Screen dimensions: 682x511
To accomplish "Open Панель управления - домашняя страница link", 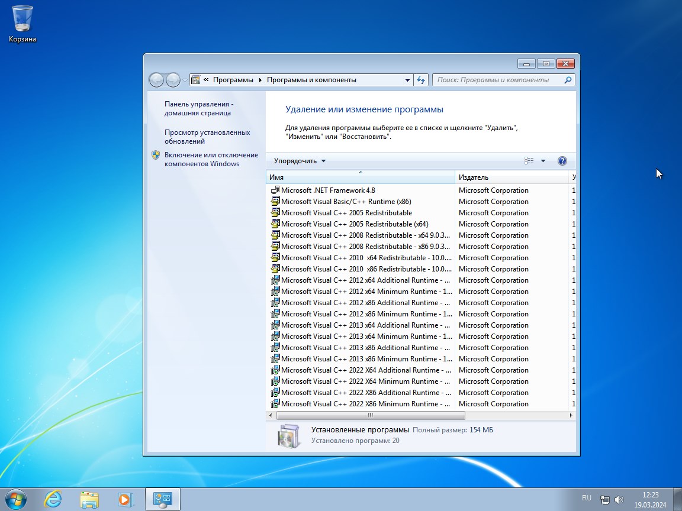I will (x=199, y=109).
